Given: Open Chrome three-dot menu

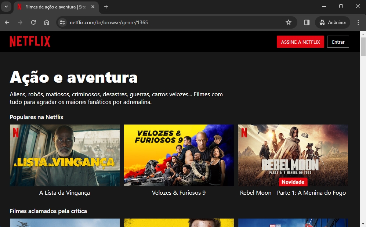Looking at the screenshot, I should coord(358,22).
